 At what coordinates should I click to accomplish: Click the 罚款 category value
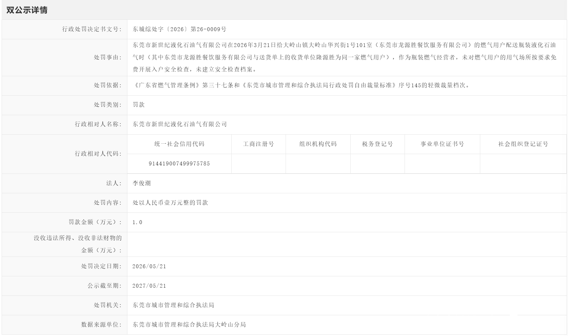coord(139,105)
